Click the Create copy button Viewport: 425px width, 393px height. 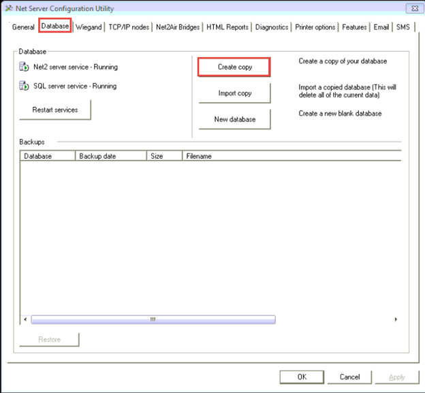pos(234,67)
